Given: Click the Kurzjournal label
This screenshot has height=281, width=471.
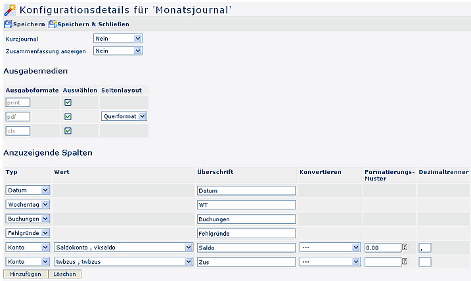Looking at the screenshot, I should 22,39.
